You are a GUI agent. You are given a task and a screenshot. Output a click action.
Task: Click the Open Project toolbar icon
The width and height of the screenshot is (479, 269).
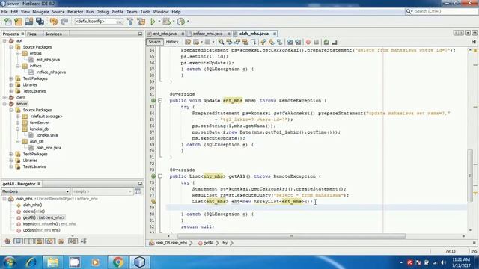point(29,22)
